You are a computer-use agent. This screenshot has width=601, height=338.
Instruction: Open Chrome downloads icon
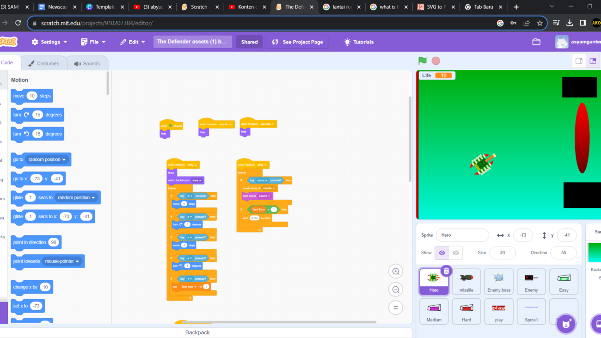(x=570, y=23)
